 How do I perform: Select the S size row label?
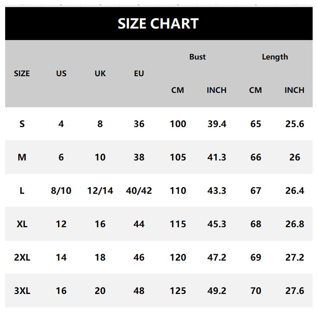click(x=22, y=124)
